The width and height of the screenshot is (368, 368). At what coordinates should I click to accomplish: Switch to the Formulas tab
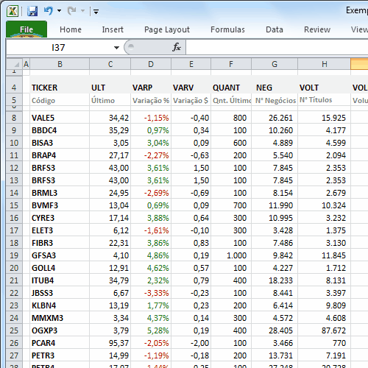(x=227, y=29)
